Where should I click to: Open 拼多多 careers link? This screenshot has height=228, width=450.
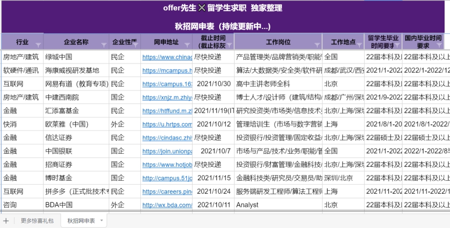pyautogui.click(x=167, y=192)
